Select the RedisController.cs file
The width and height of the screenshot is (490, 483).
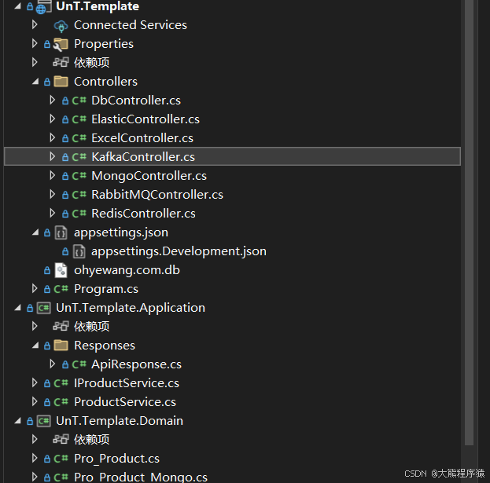tap(143, 214)
